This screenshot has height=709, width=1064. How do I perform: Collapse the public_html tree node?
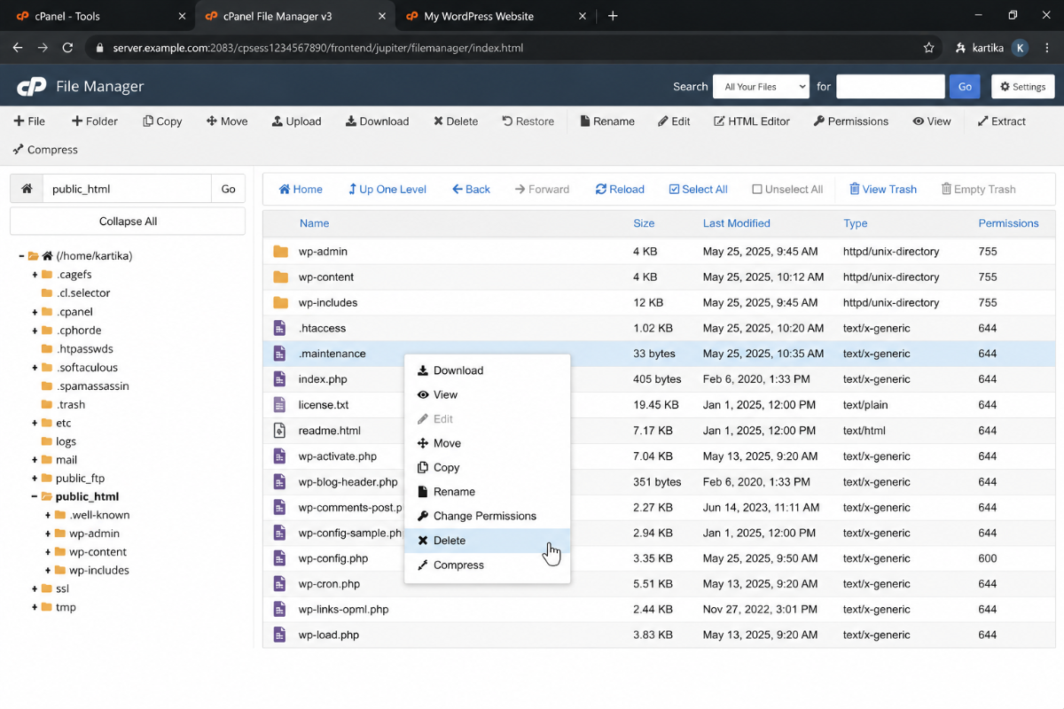(35, 497)
